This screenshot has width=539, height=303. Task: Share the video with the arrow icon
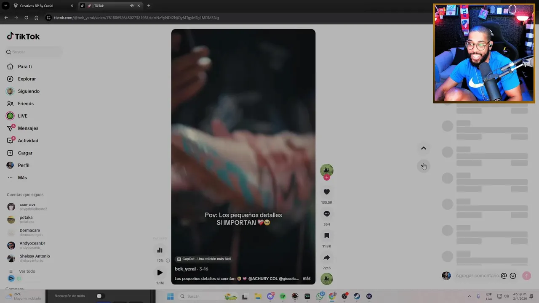coord(326,258)
